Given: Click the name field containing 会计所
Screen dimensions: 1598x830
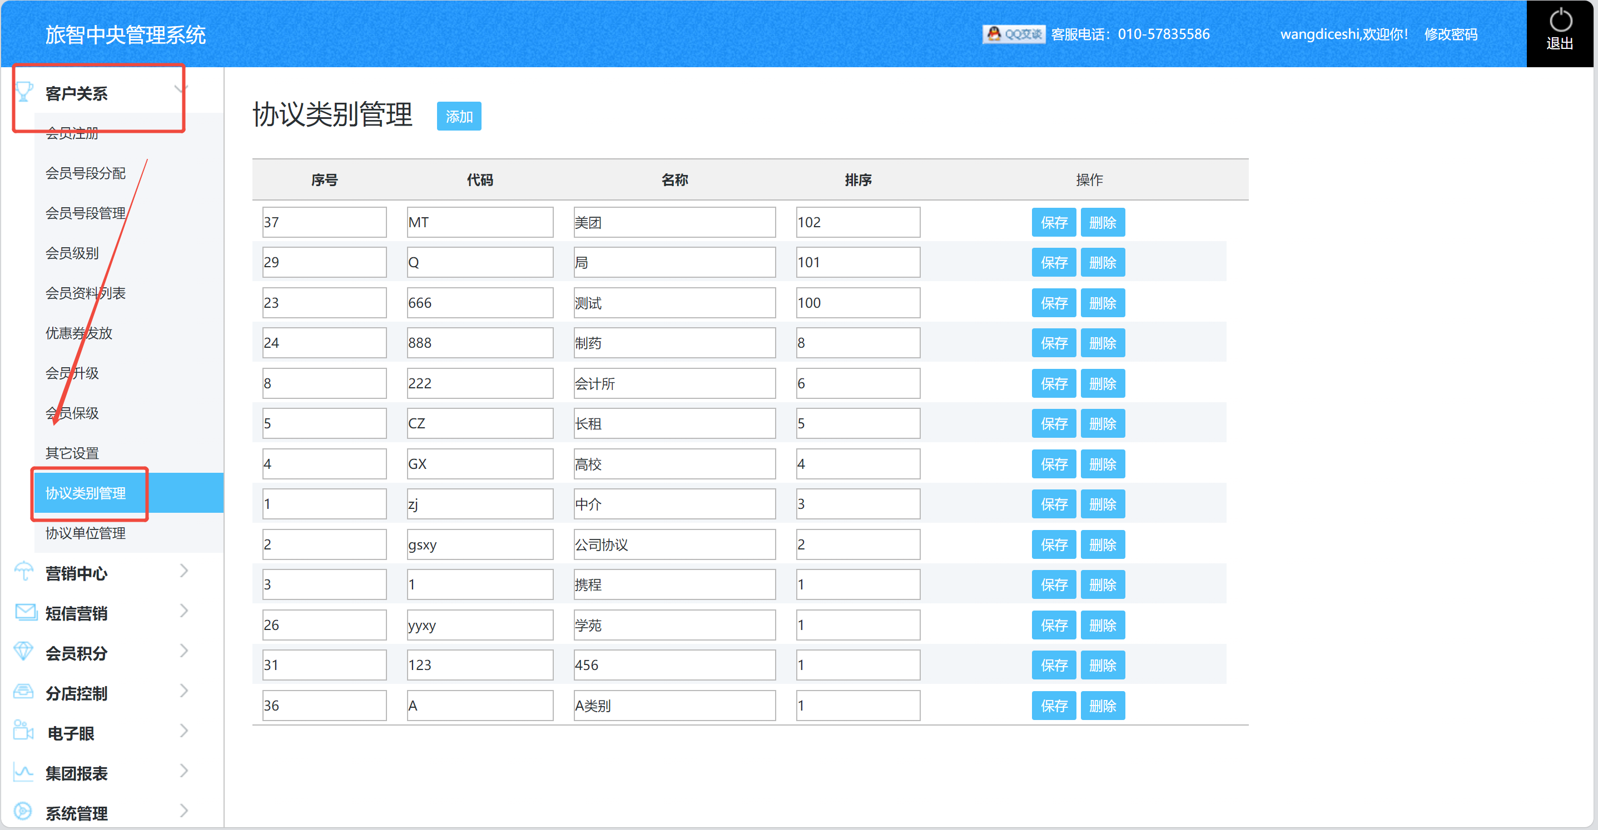Looking at the screenshot, I should 674,384.
